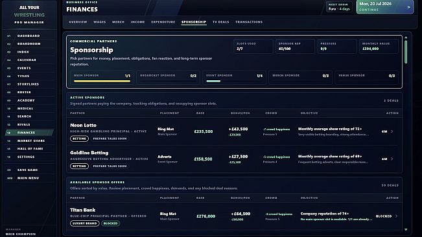This screenshot has height=237, width=422.
Task: Click Titan Bank base £276,000 value
Action: tap(206, 216)
